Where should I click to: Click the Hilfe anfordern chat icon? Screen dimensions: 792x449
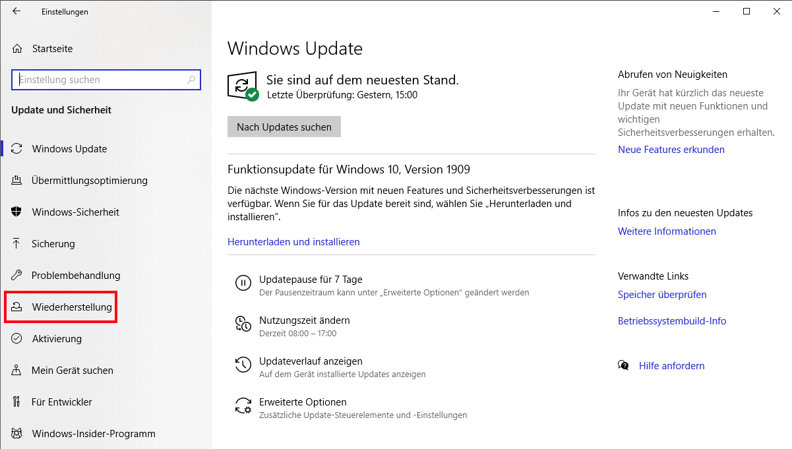click(623, 365)
